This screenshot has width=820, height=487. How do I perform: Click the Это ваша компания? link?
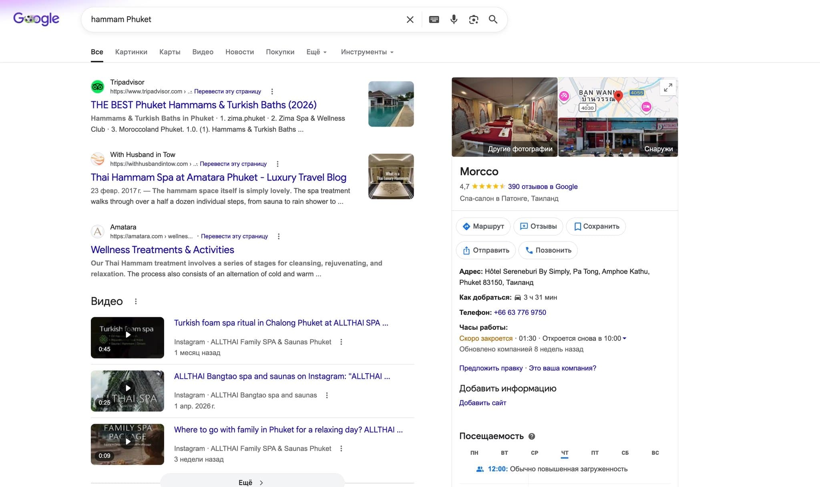click(x=562, y=368)
